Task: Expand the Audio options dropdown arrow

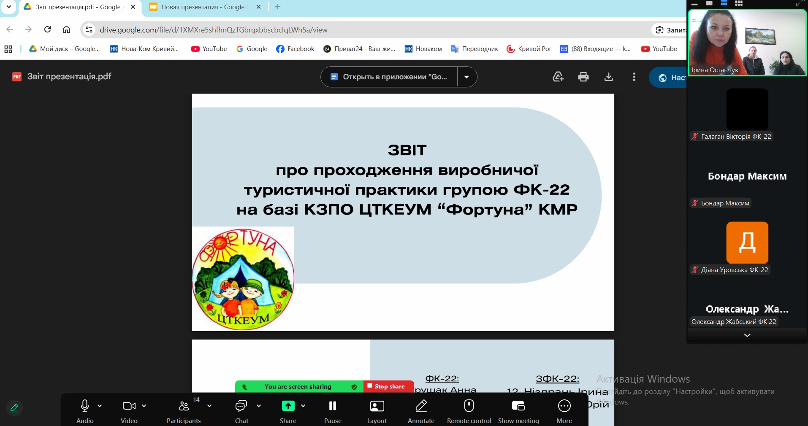Action: pos(100,406)
